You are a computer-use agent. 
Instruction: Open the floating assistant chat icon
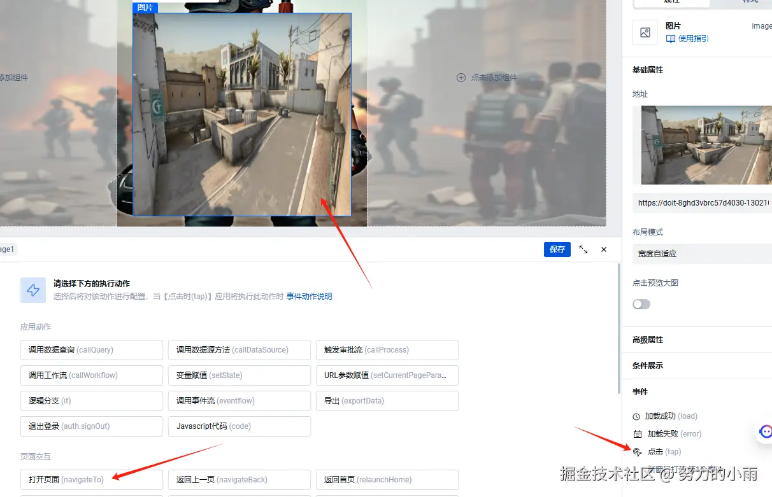click(x=765, y=432)
